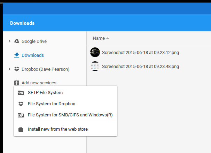Viewport: 211px width, 153px height.
Task: Click the Google Drive triangle icon
Action: (17, 41)
